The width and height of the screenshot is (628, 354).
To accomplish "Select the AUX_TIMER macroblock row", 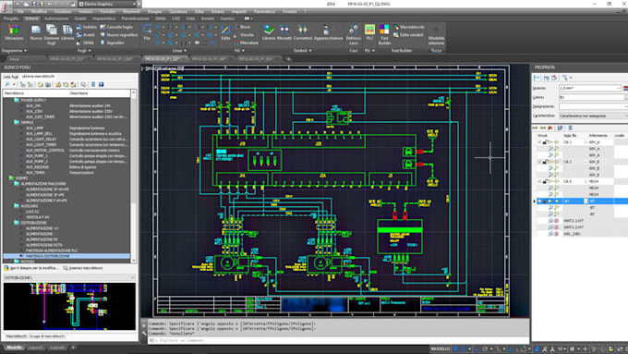I will (66, 173).
